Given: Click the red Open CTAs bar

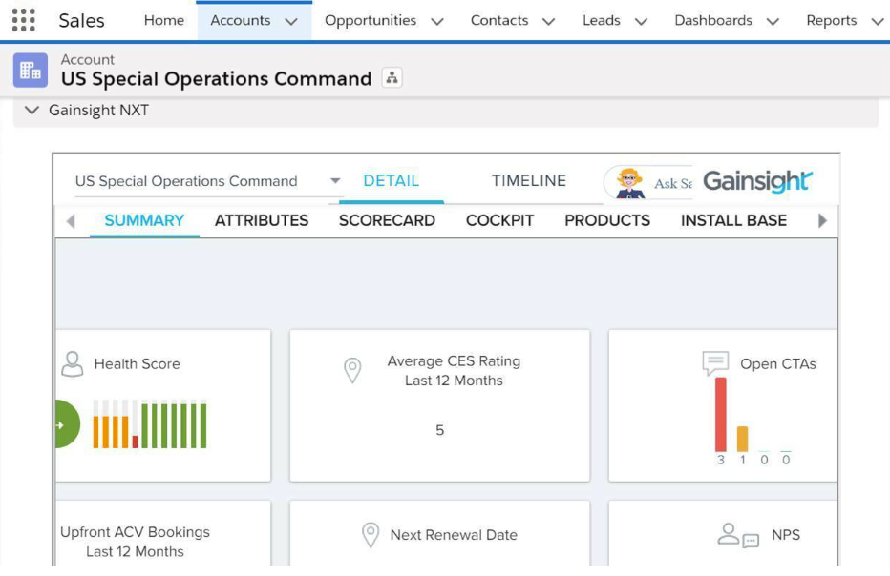Looking at the screenshot, I should (x=721, y=414).
